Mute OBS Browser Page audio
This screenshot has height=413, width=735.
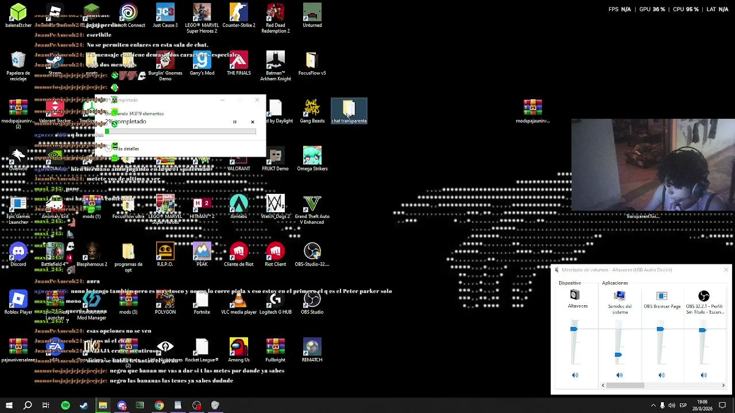click(661, 375)
